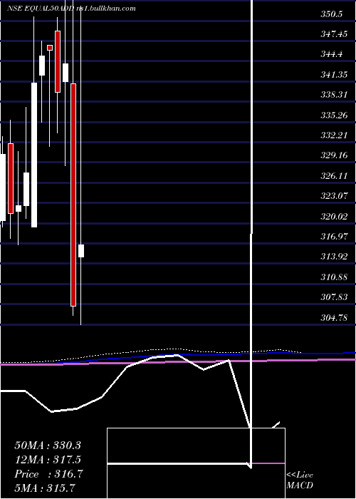Image resolution: width=356 pixels, height=499 pixels.
Task: Click the 307.83 price axis label
Action: click(334, 297)
